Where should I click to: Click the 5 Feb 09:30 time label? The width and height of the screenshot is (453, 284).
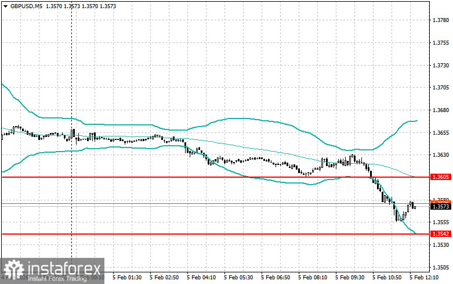[350, 278]
